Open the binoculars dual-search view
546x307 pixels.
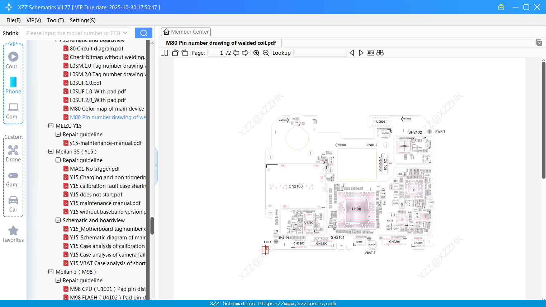380,53
